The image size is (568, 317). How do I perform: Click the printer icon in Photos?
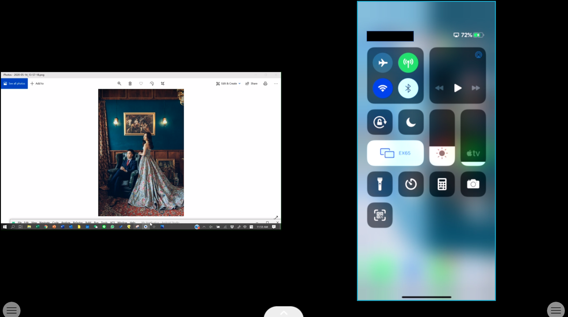point(265,83)
